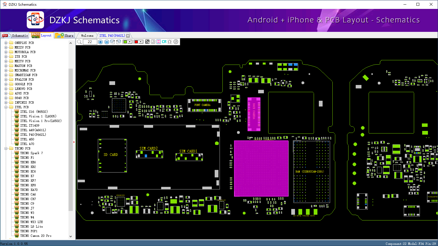Image resolution: width=438 pixels, height=246 pixels.
Task: Open ITEL A50 layout
Action: 27,139
